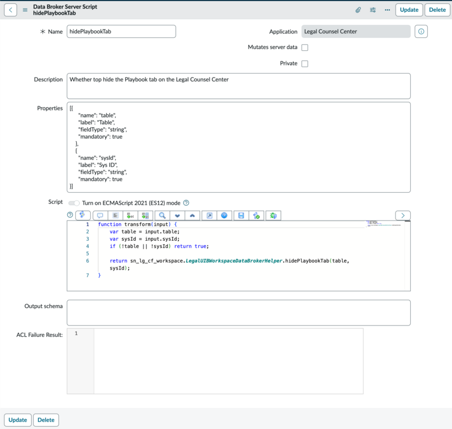Open the form context hamburger menu
452x429 pixels.
click(x=25, y=10)
